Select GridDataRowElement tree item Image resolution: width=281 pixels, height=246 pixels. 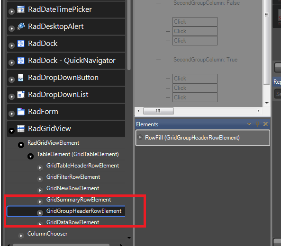73,222
